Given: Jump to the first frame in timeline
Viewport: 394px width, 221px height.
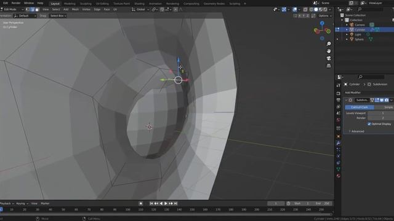Looking at the screenshot, I should [151, 203].
